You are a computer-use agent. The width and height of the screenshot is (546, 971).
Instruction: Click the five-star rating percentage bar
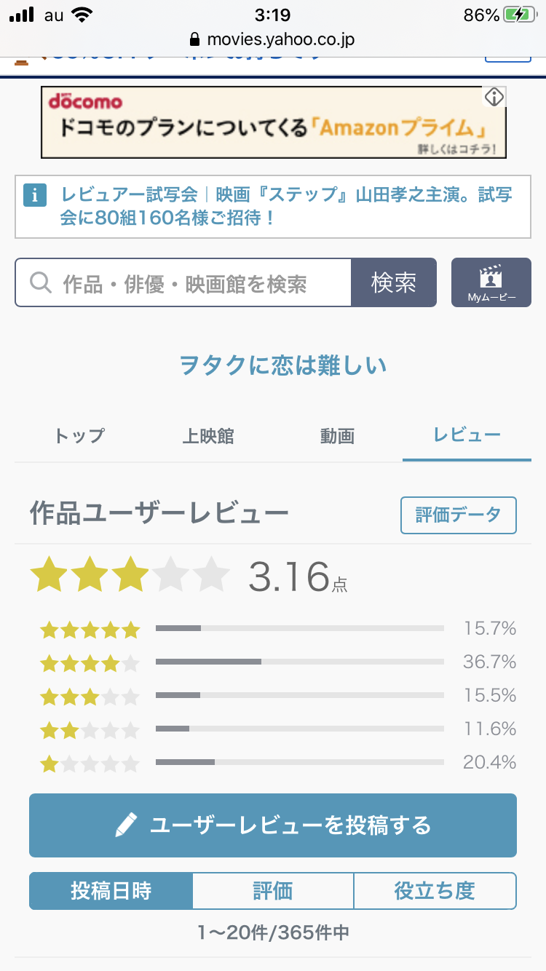(x=299, y=628)
